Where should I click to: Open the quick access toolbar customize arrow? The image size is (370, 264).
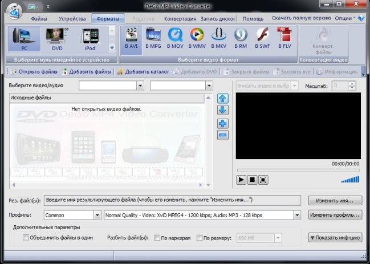48,7
